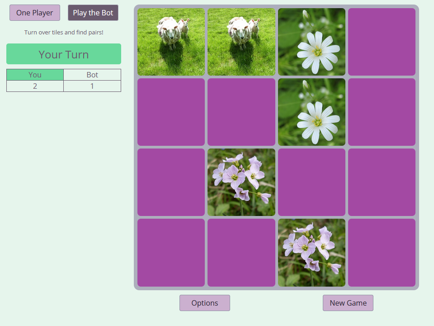Click the purple flowers tile in third row
The image size is (434, 326).
241,182
